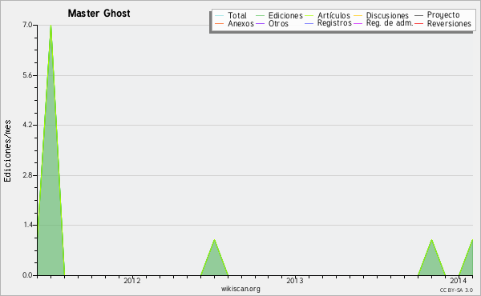Click the x-axis label '2014'
Viewport: 481px width, 296px height.
(459, 280)
